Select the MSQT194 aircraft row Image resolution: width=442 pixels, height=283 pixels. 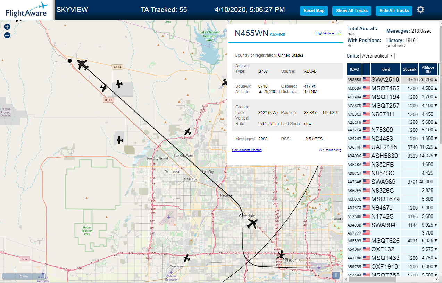pyautogui.click(x=392, y=97)
